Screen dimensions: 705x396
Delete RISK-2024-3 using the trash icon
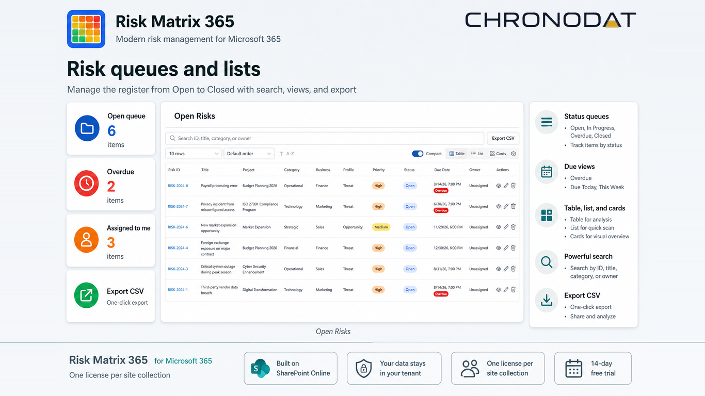click(x=514, y=269)
